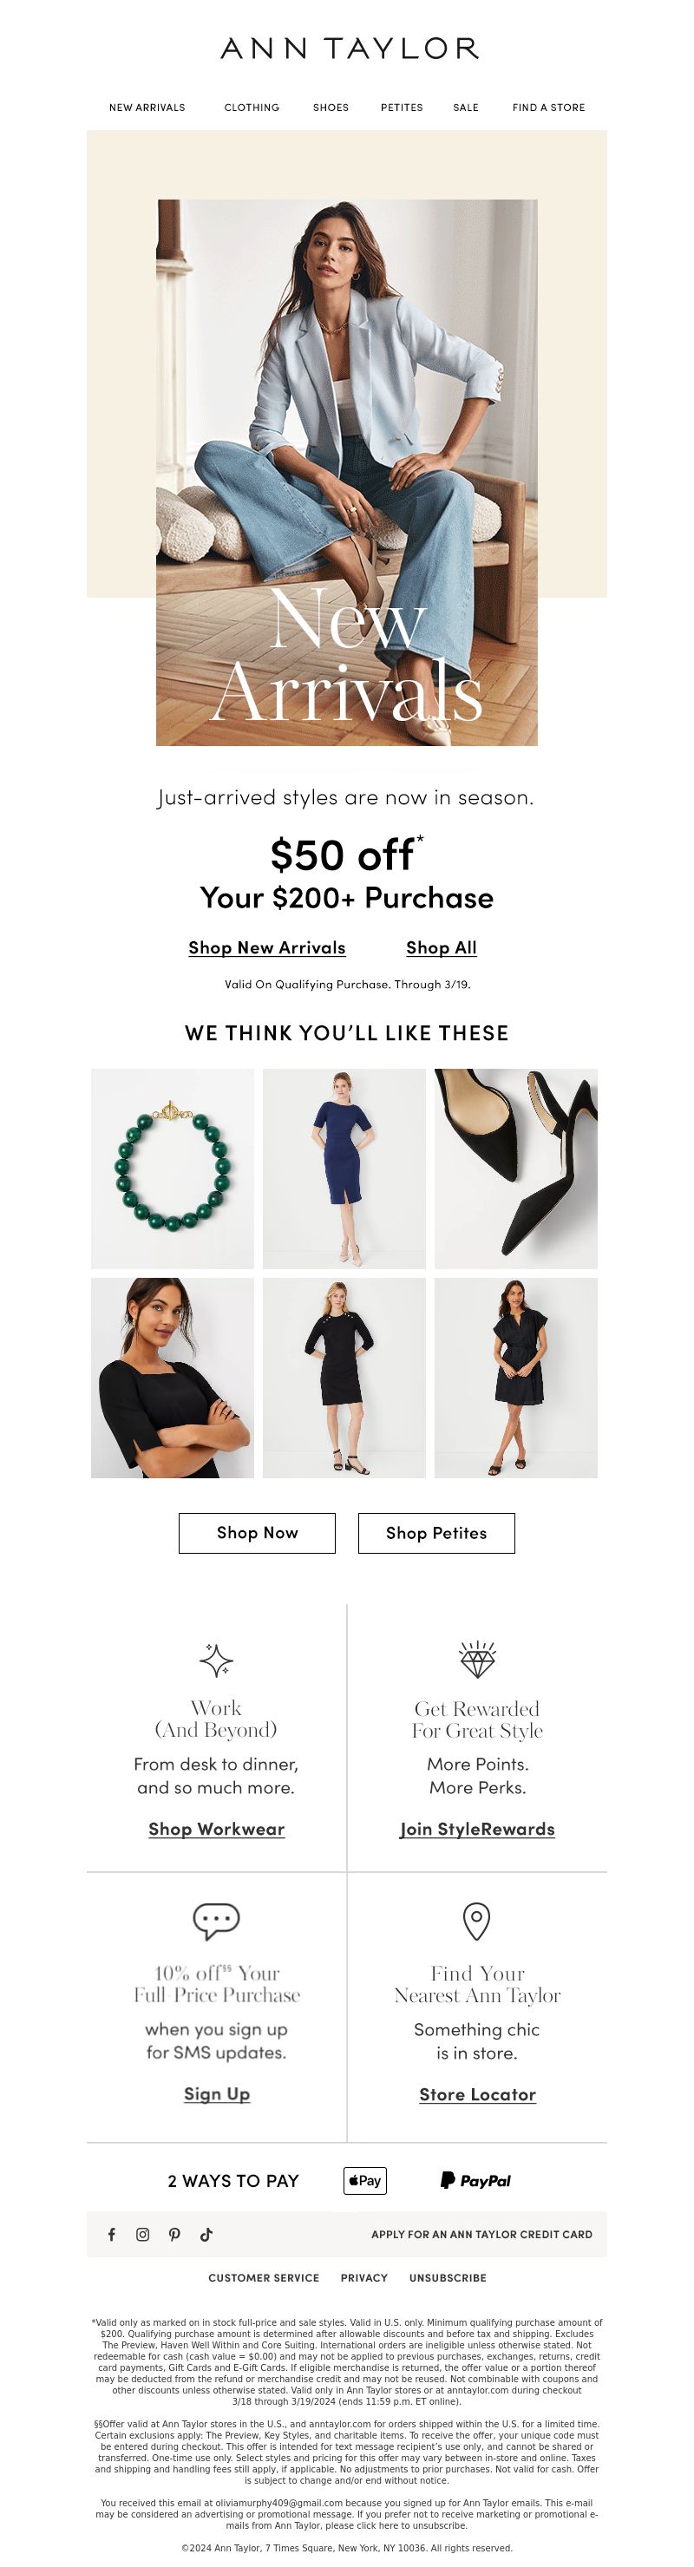Open the New Arrivals menu item
The width and height of the screenshot is (694, 2567).
(147, 108)
